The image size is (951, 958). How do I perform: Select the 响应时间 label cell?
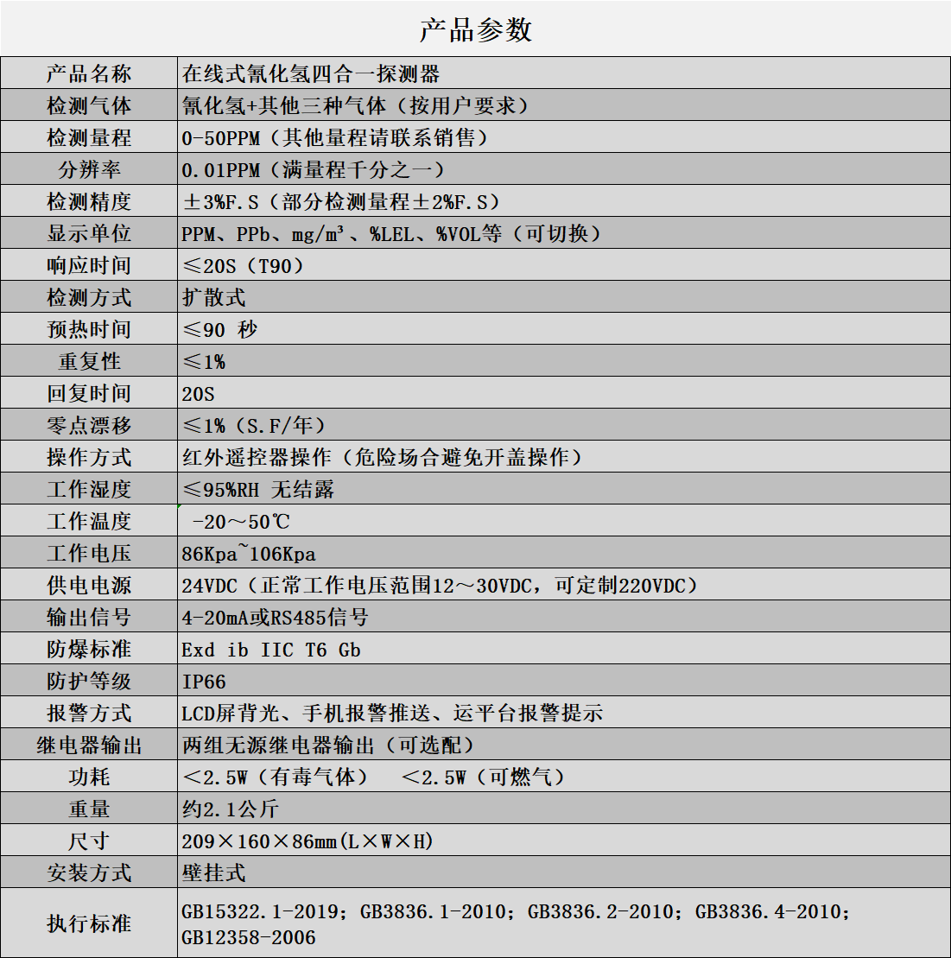coord(89,265)
